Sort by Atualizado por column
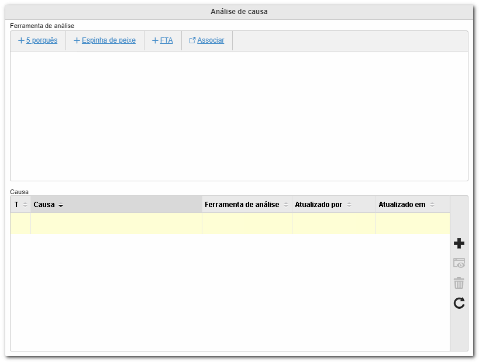This screenshot has height=362, width=479. [334, 205]
